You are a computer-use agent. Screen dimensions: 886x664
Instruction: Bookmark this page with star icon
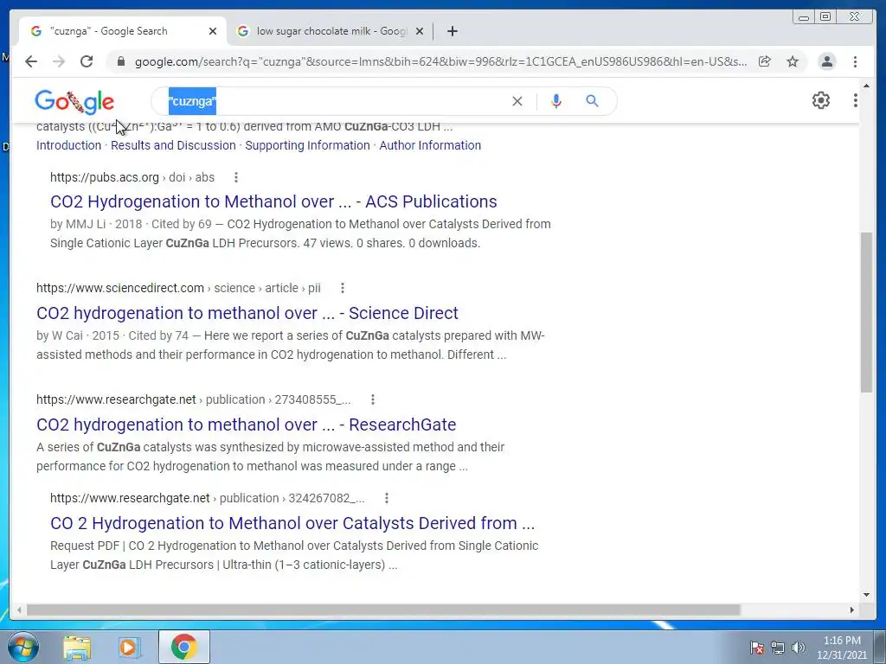tap(793, 61)
